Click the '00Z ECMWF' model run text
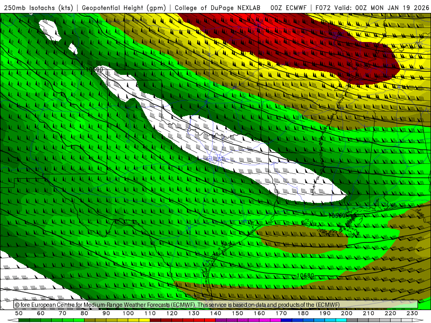431x323 pixels. point(288,8)
